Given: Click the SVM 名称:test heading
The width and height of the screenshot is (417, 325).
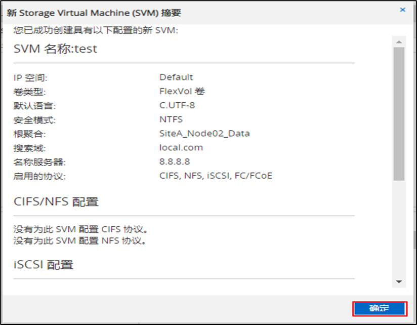Looking at the screenshot, I should [55, 49].
